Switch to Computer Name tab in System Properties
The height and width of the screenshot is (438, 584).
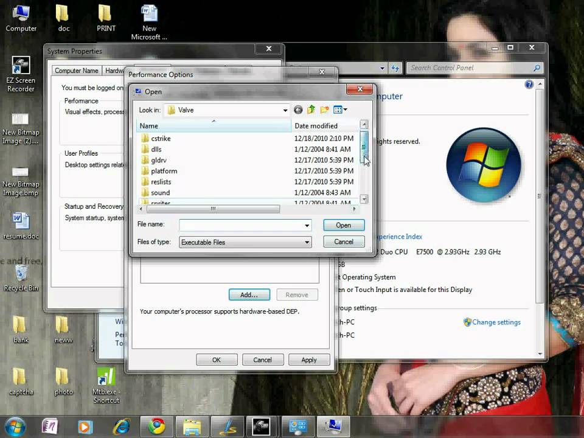point(77,71)
